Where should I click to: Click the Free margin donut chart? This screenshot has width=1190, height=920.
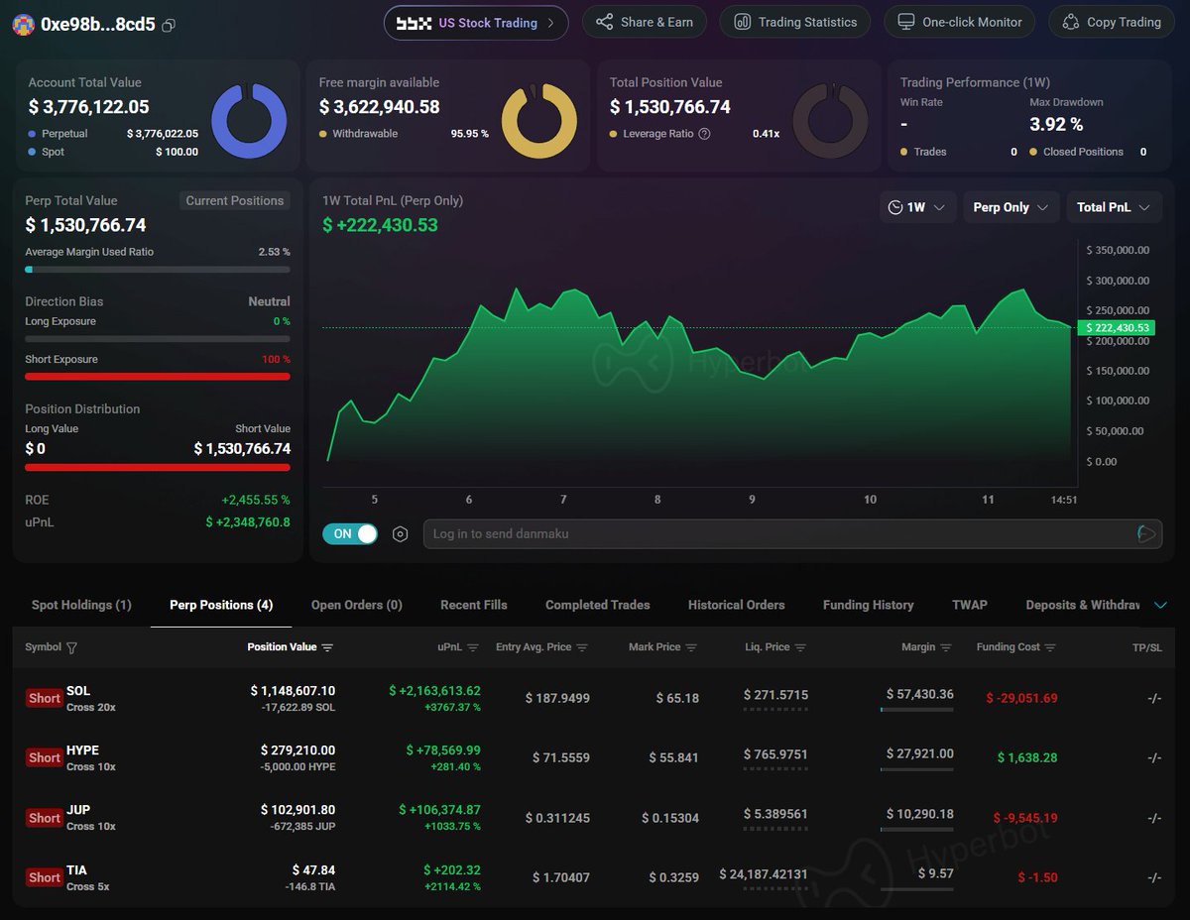pyautogui.click(x=538, y=121)
